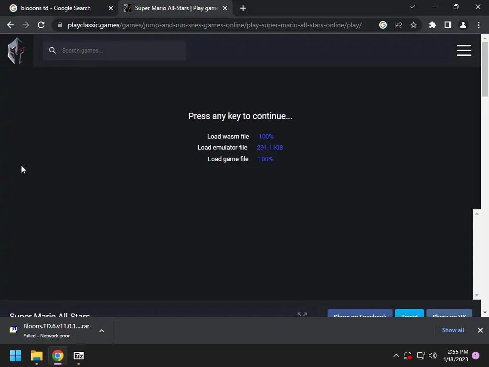The height and width of the screenshot is (367, 489).
Task: Click the search magnifier icon
Action: pos(53,51)
